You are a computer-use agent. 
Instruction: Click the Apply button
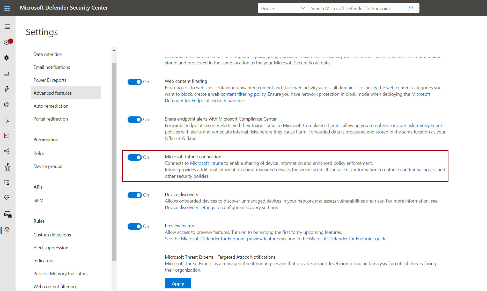click(178, 283)
